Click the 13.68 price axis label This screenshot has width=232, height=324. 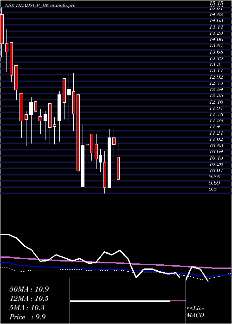point(216,52)
